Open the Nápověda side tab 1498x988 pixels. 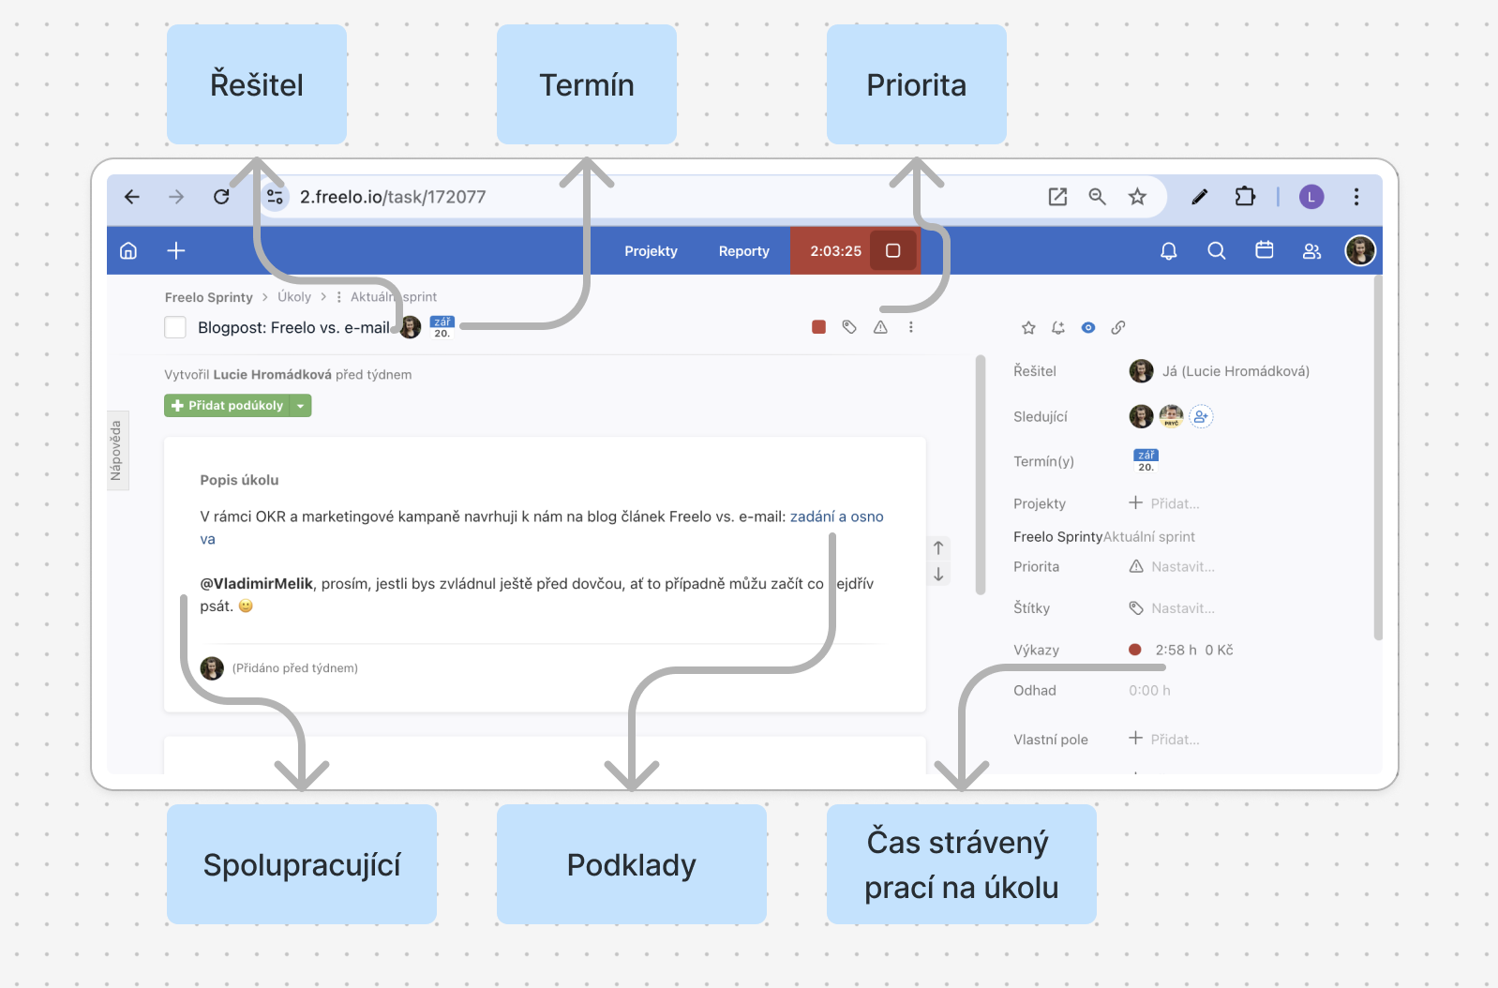[x=117, y=451]
